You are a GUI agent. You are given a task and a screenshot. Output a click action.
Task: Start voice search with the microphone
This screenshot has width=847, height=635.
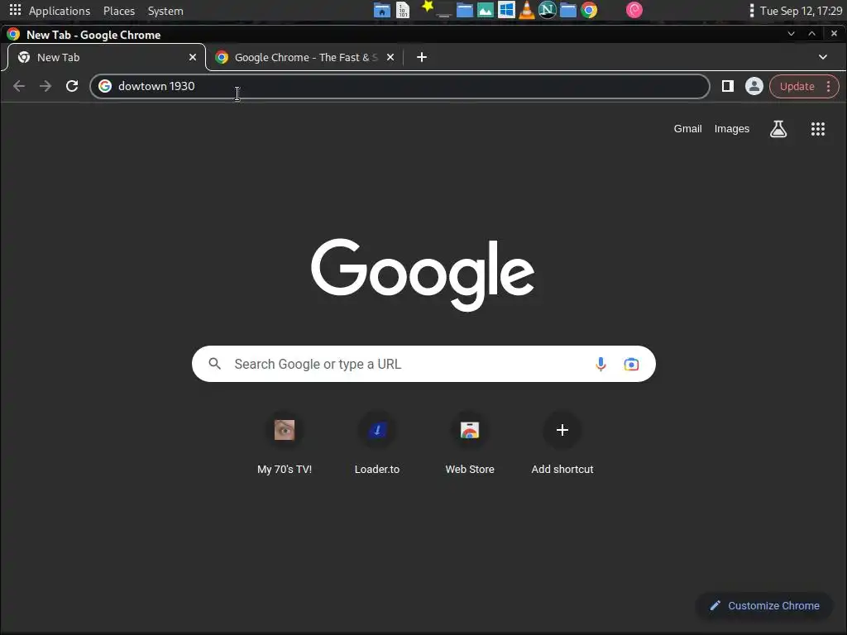pyautogui.click(x=601, y=364)
